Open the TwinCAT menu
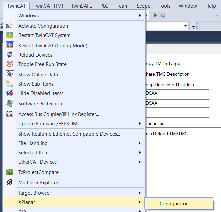Screen dimensions: 221x212 pos(16,6)
